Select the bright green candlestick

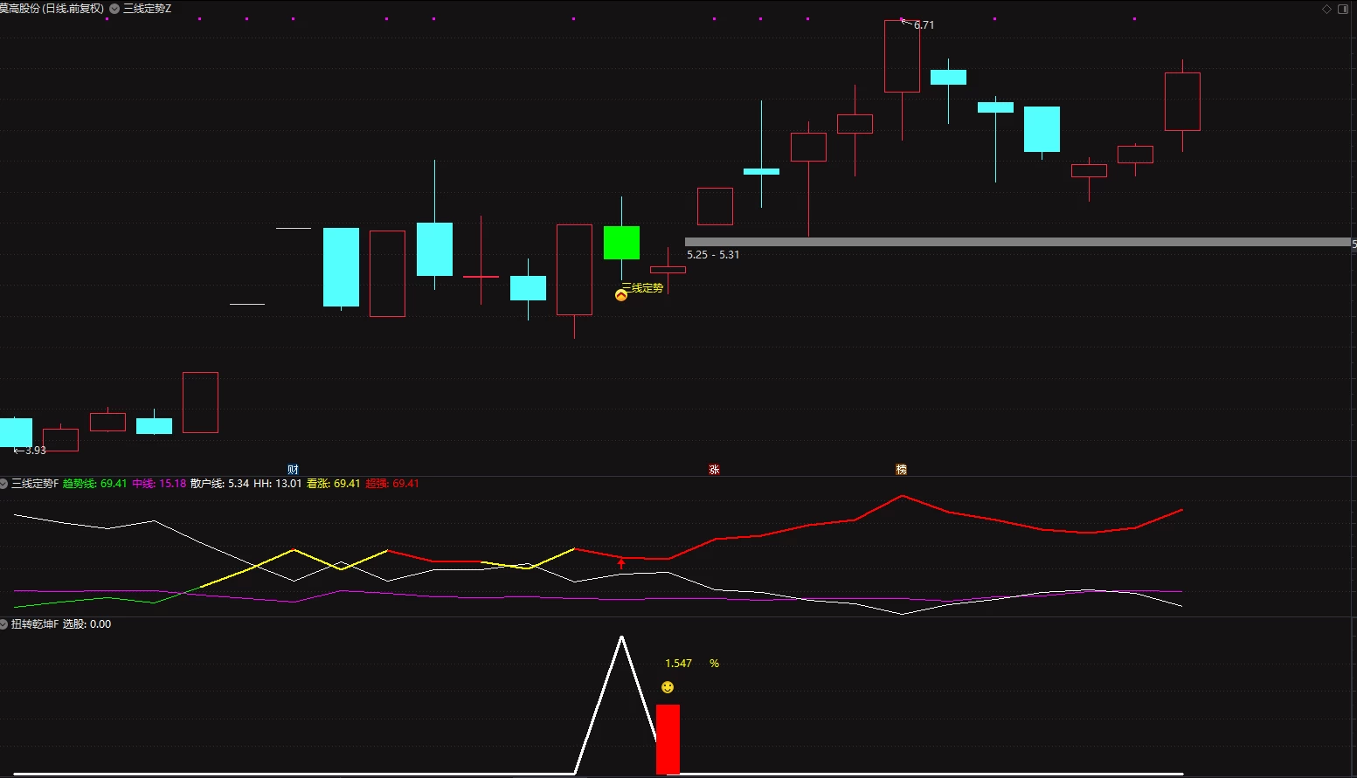[621, 243]
